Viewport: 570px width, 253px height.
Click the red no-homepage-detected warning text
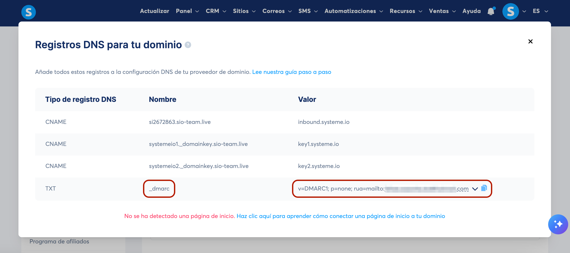(x=180, y=216)
